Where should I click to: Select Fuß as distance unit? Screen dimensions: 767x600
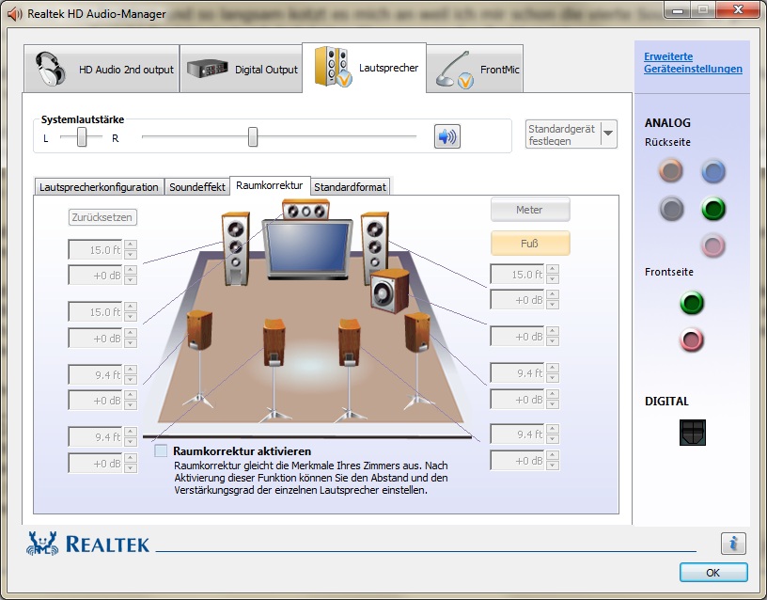[x=530, y=244]
